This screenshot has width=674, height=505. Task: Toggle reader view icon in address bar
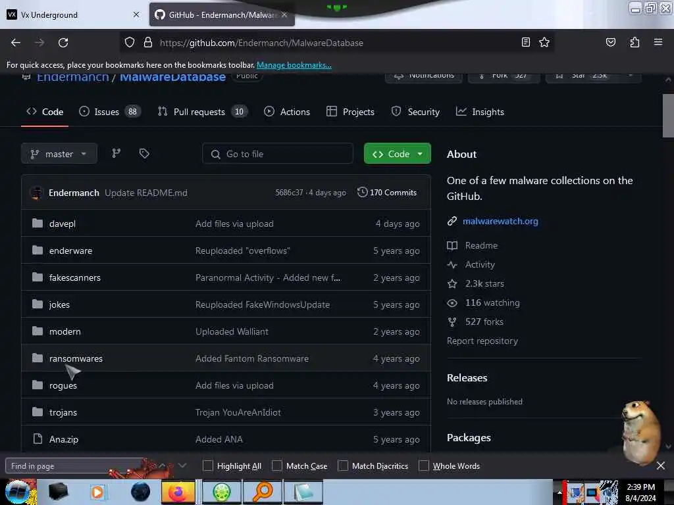coord(526,42)
